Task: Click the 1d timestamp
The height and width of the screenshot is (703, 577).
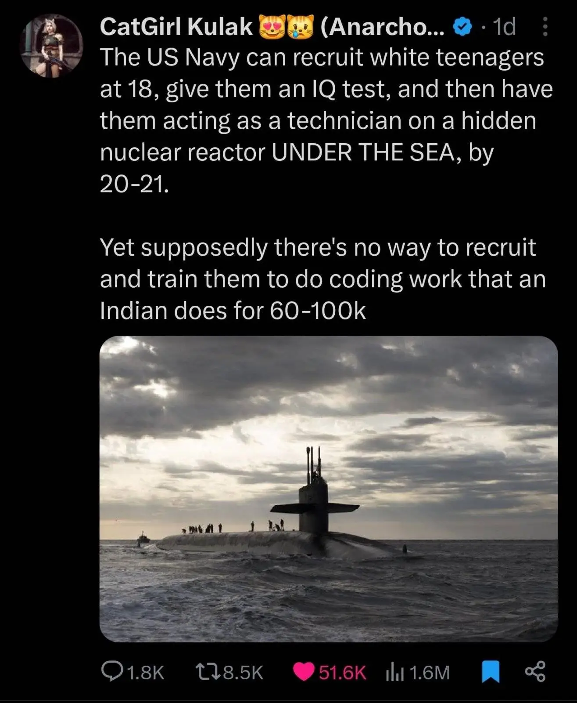Action: coord(504,27)
